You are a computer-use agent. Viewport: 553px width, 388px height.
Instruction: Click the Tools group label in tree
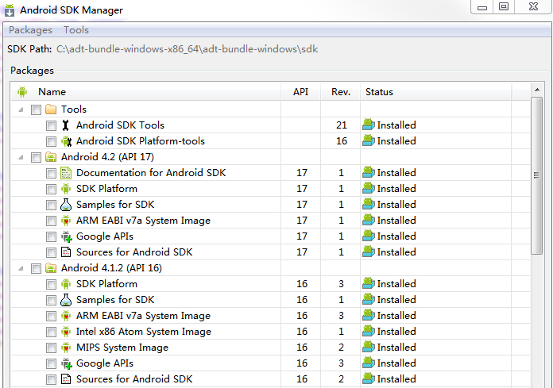(x=74, y=109)
